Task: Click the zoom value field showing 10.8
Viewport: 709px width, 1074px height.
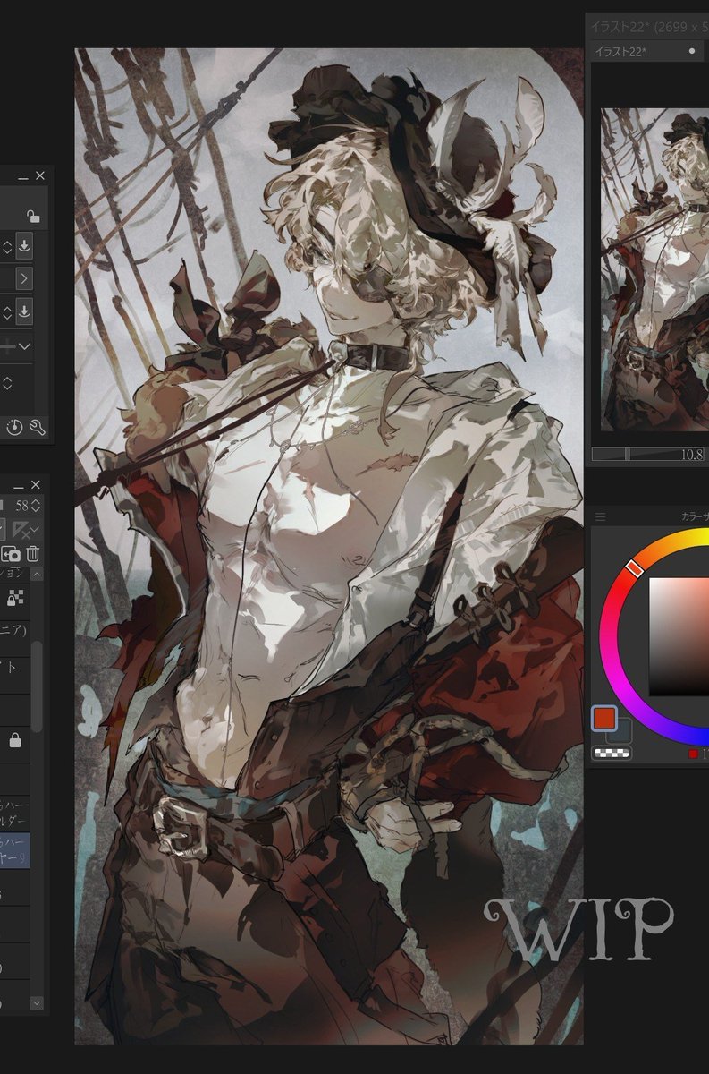Action: pos(692,455)
